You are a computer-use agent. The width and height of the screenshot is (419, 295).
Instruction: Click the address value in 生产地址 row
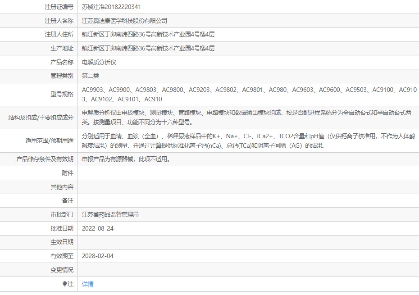(x=148, y=48)
